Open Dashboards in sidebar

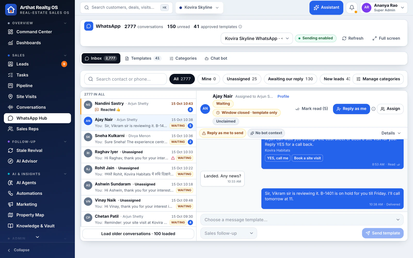pyautogui.click(x=37, y=43)
